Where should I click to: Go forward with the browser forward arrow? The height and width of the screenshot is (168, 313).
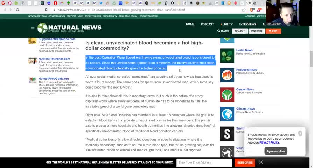[11, 10]
